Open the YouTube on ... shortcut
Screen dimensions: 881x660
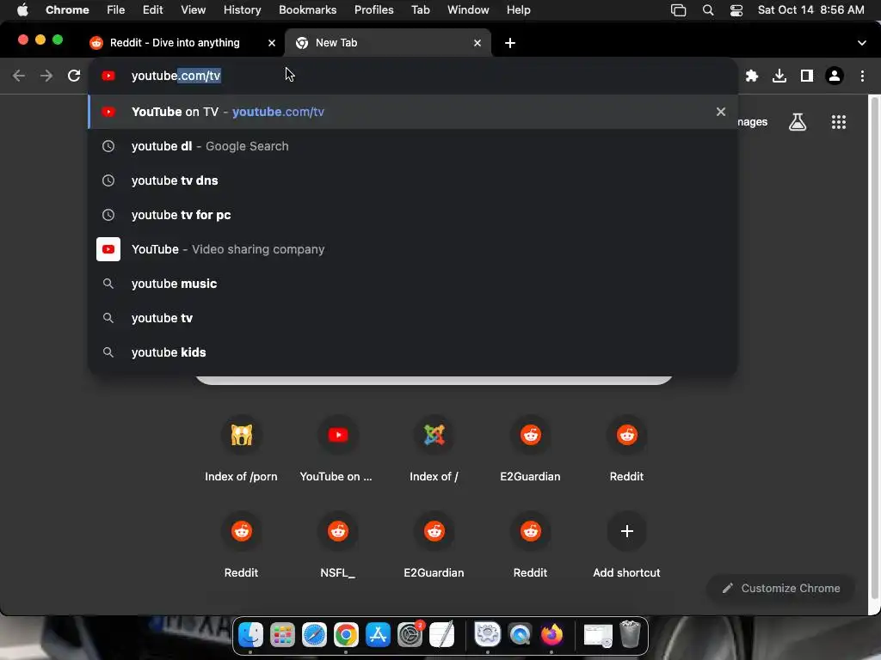[337, 450]
